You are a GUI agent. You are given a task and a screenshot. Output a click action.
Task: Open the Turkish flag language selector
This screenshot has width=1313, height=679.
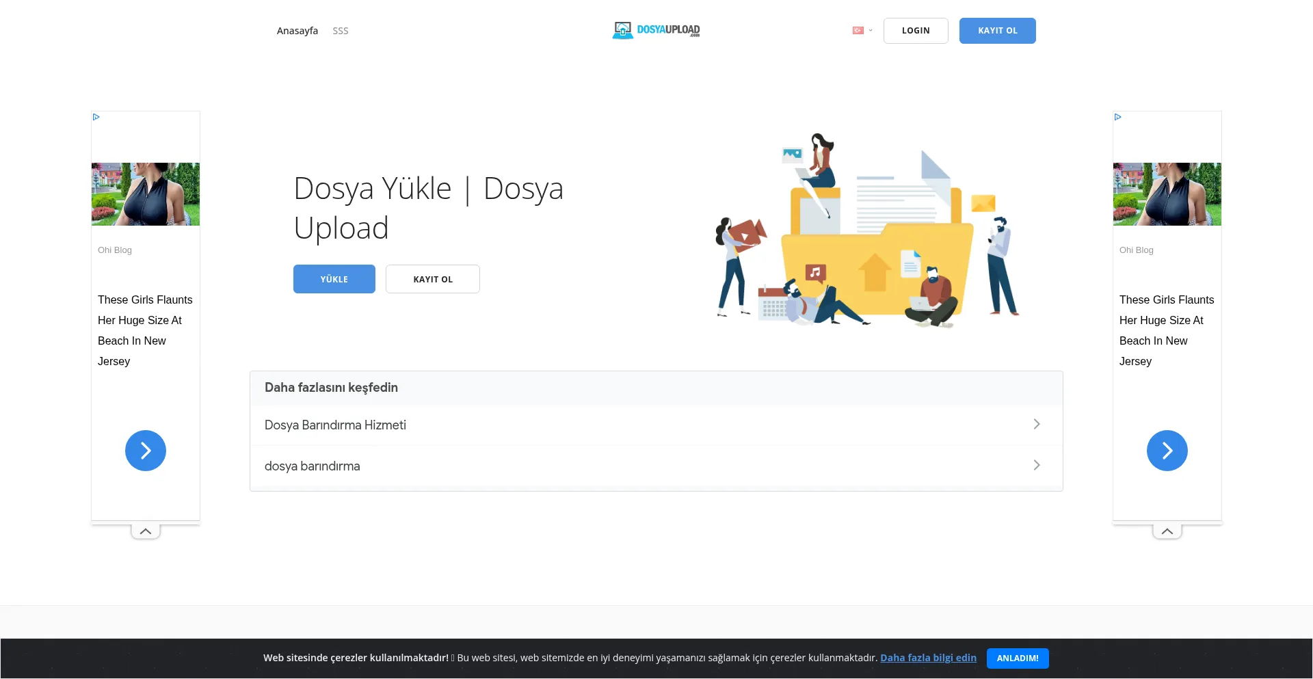point(862,30)
